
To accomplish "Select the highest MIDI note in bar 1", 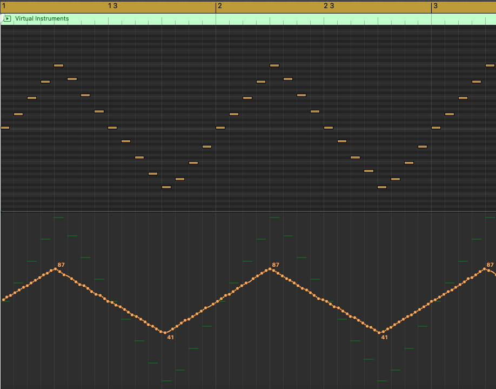I will 58,65.
